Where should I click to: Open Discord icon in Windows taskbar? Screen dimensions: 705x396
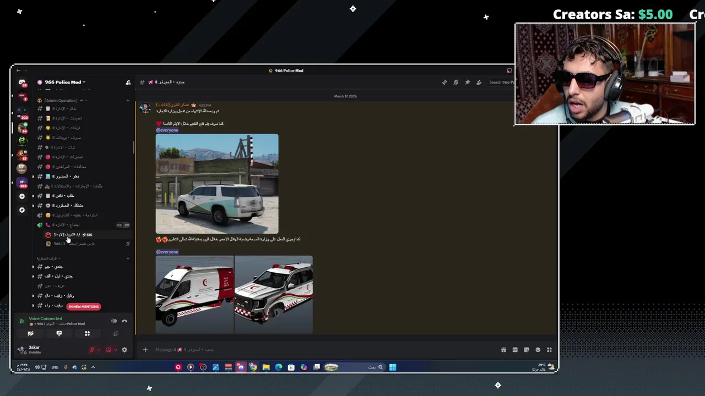(241, 367)
